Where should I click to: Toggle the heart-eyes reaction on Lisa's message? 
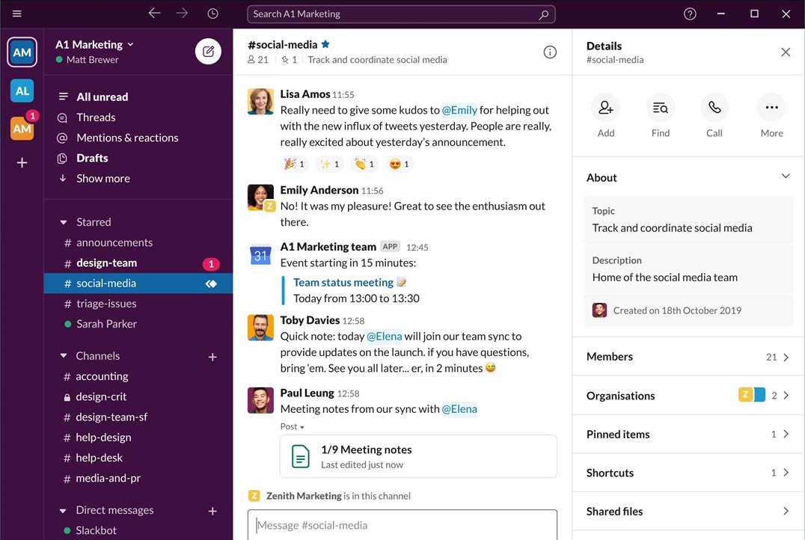pos(399,163)
